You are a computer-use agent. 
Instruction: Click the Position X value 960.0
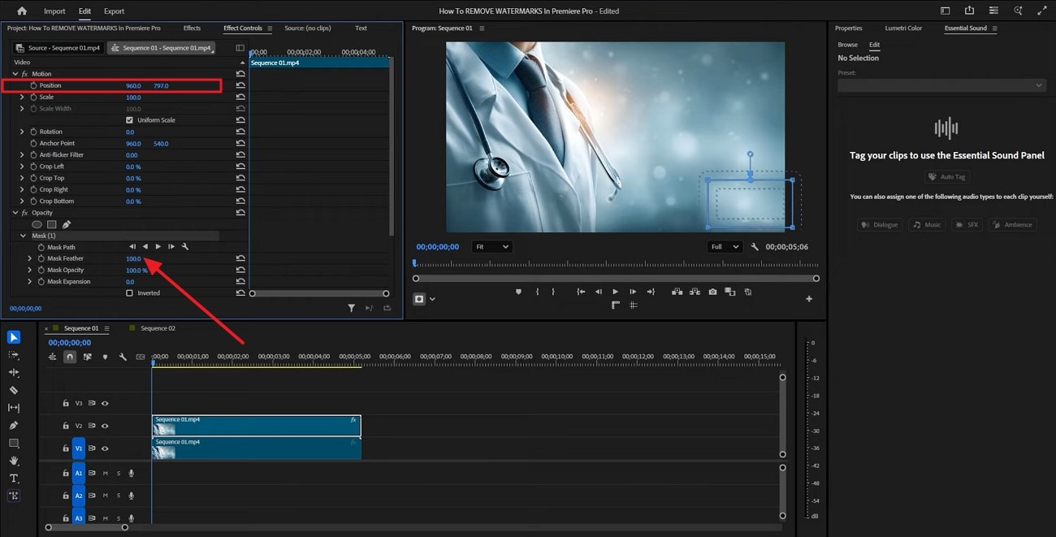coord(133,85)
